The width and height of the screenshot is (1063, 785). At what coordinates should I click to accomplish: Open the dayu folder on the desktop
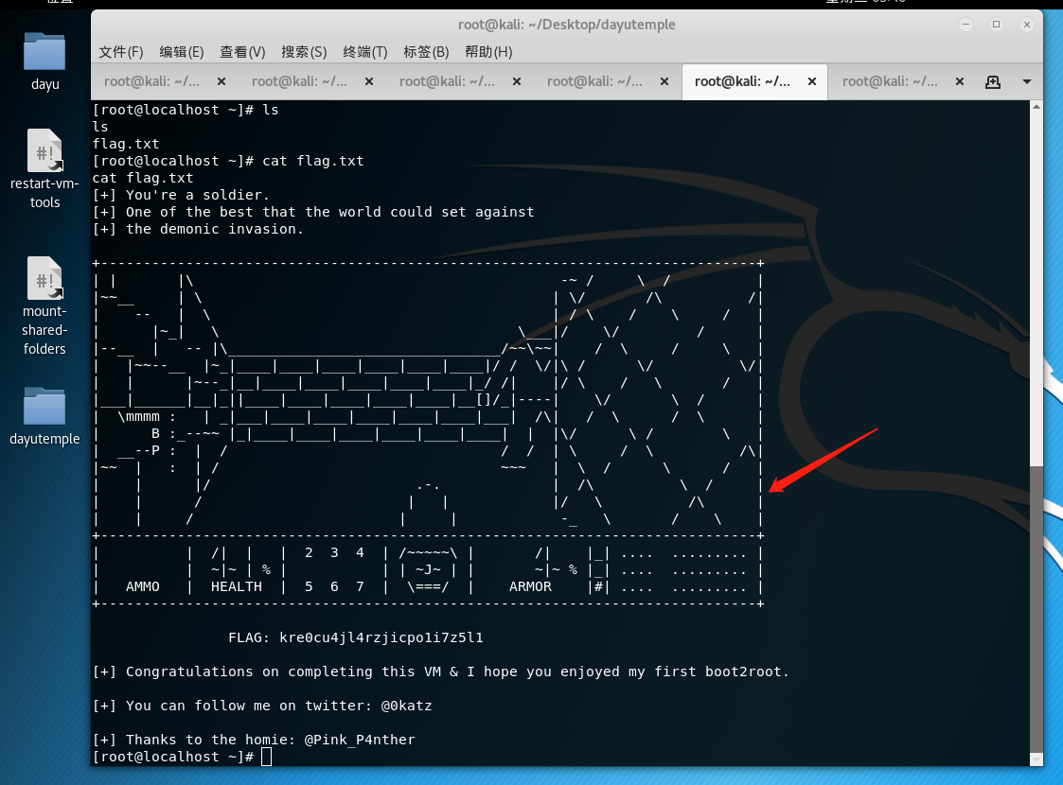click(44, 57)
